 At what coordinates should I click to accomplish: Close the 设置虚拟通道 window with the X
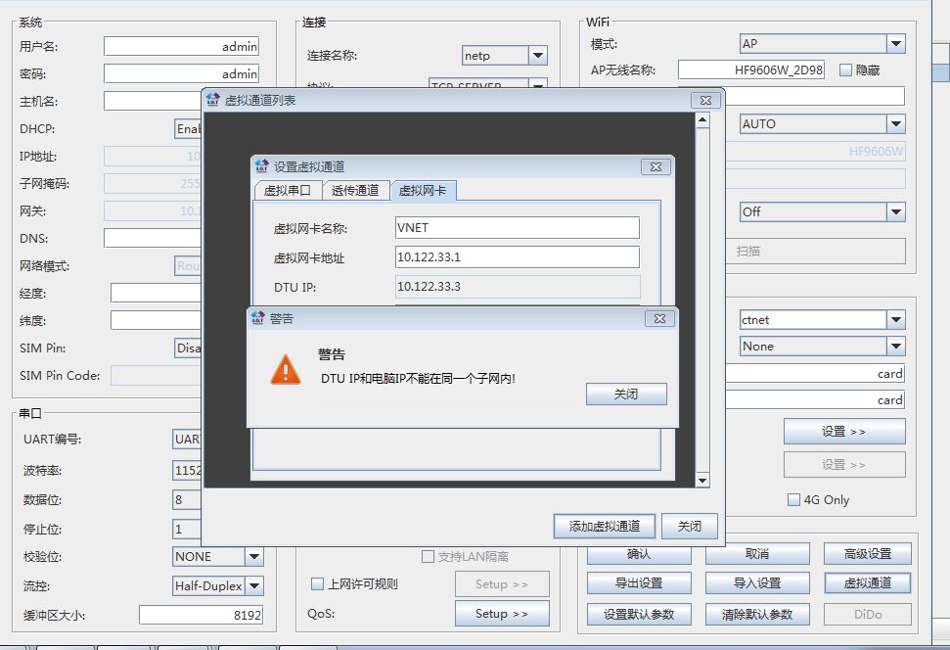(x=656, y=166)
